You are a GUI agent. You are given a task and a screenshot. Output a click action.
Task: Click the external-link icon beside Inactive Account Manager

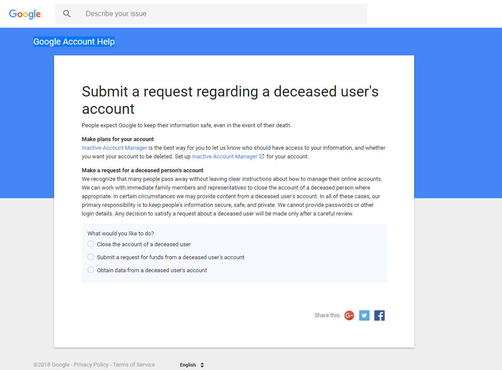click(x=262, y=156)
